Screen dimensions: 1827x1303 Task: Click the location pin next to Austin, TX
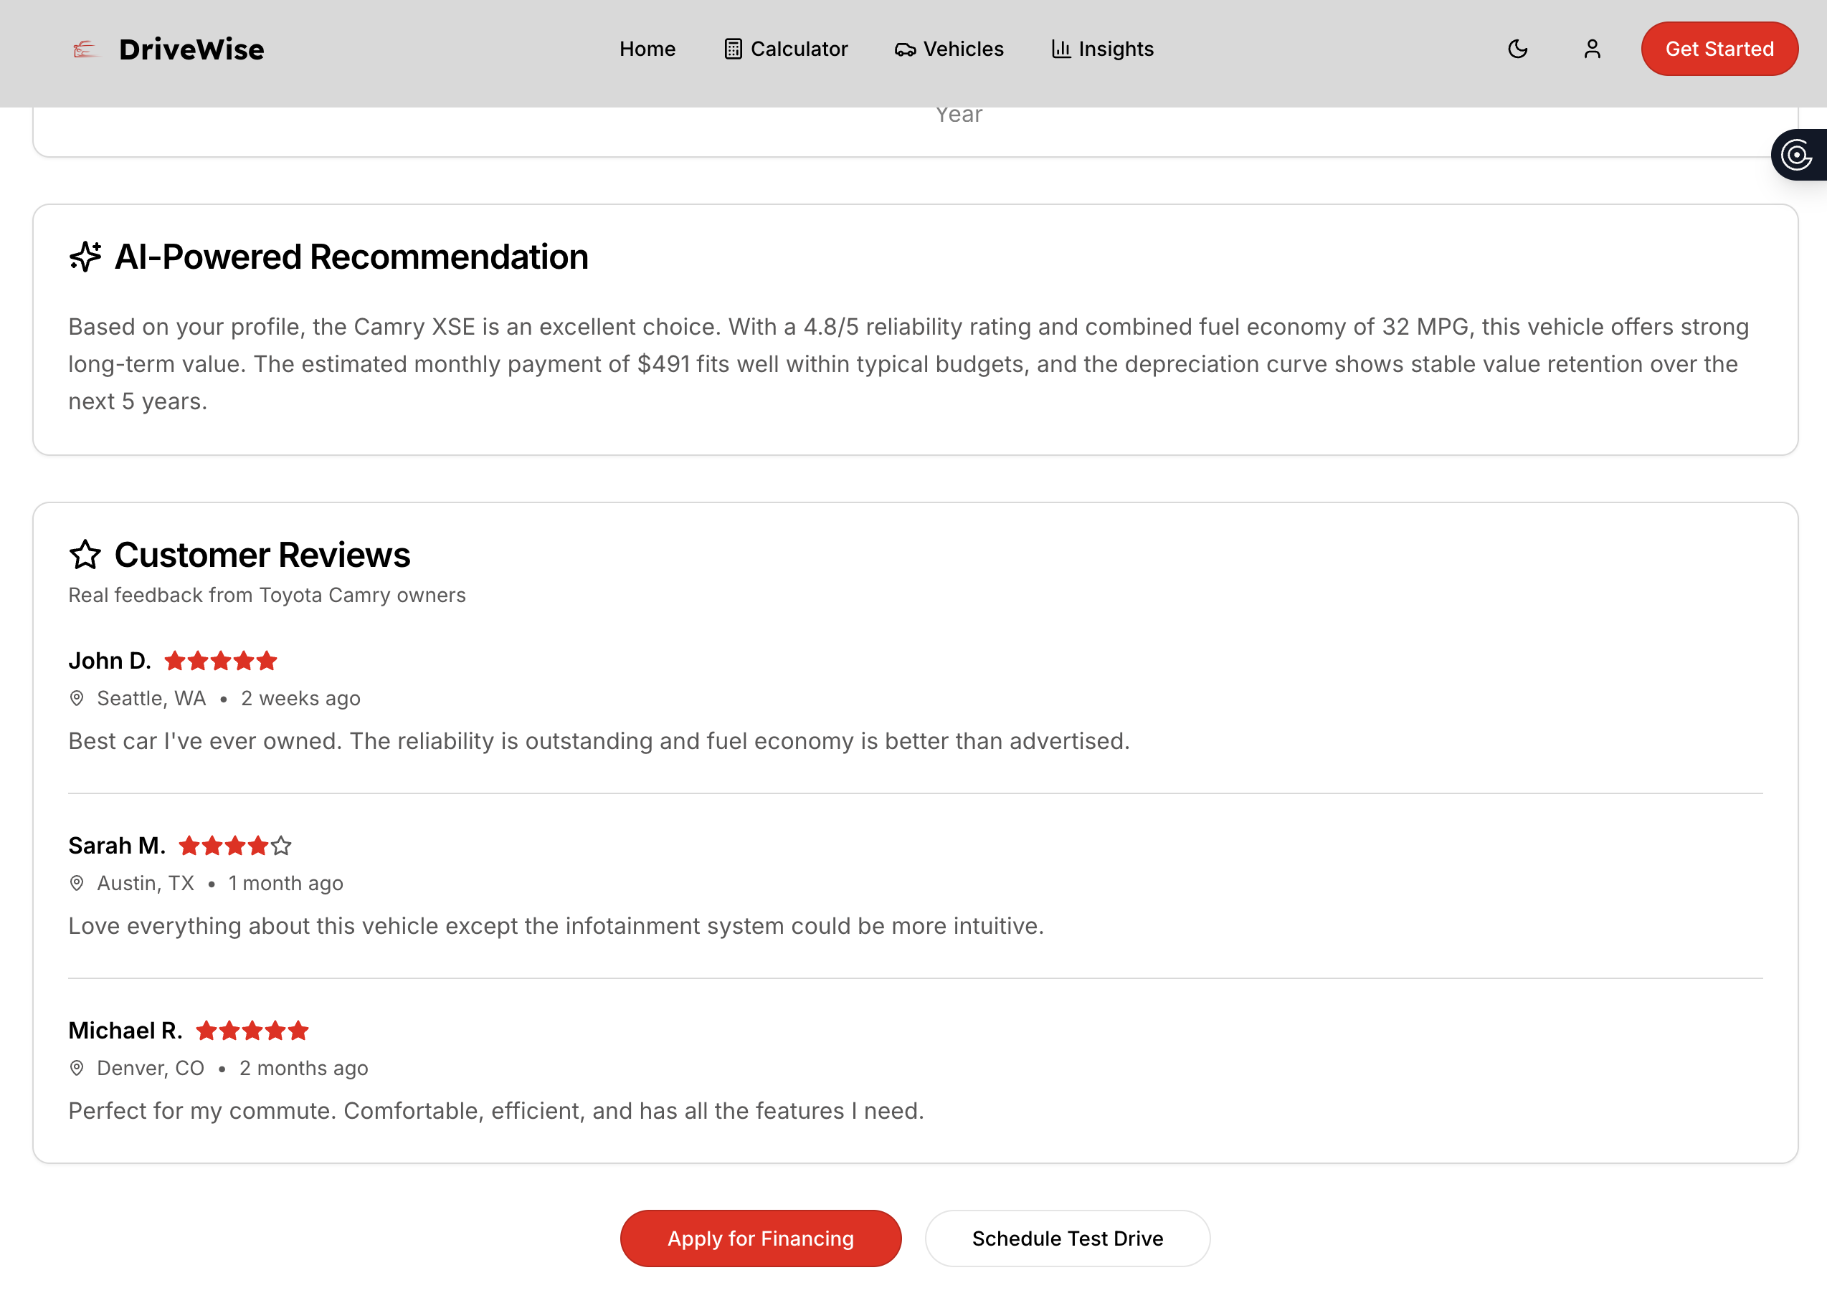click(77, 884)
